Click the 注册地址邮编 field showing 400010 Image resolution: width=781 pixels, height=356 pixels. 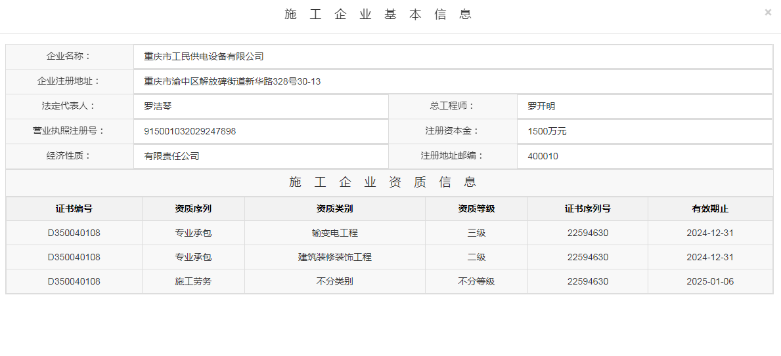tap(644, 156)
